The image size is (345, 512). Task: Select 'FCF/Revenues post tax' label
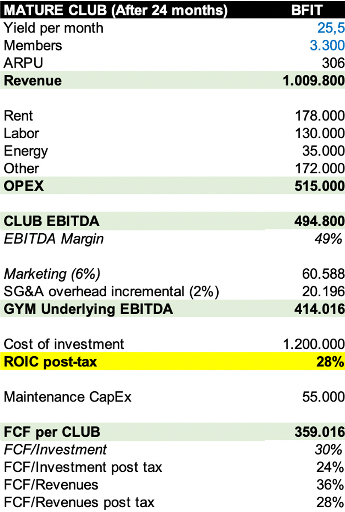point(79,503)
